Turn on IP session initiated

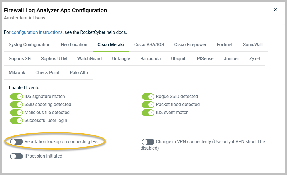[16, 156]
